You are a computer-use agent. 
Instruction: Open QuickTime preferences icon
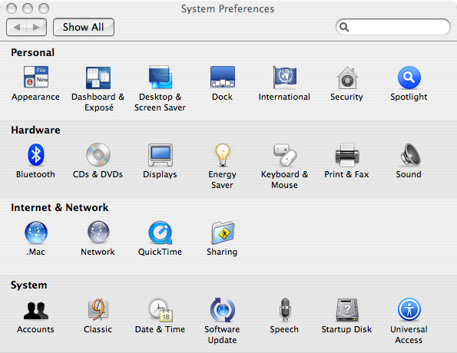161,233
